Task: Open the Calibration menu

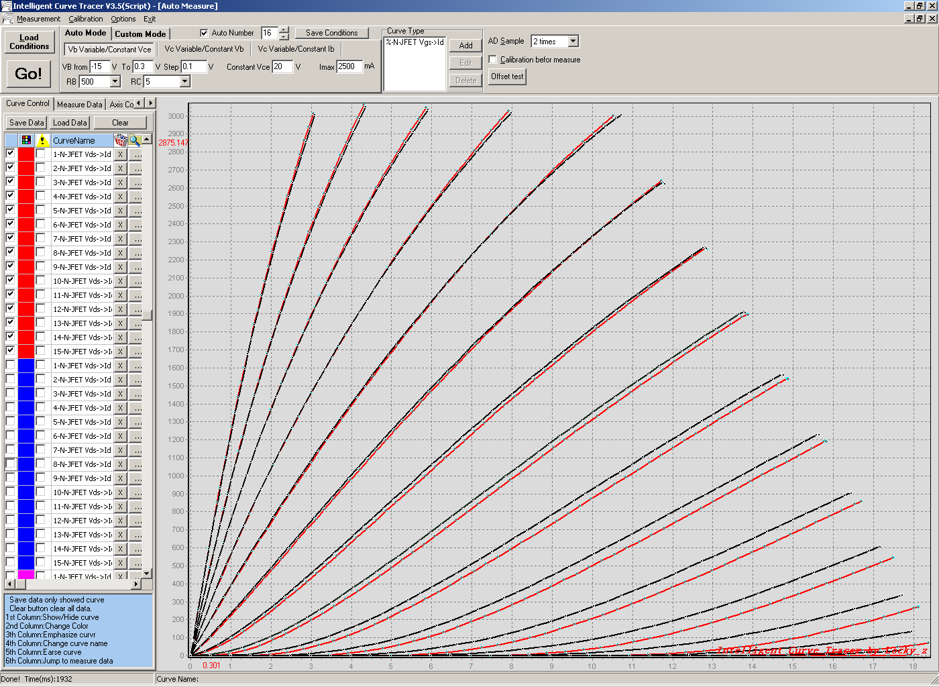Action: [x=86, y=19]
